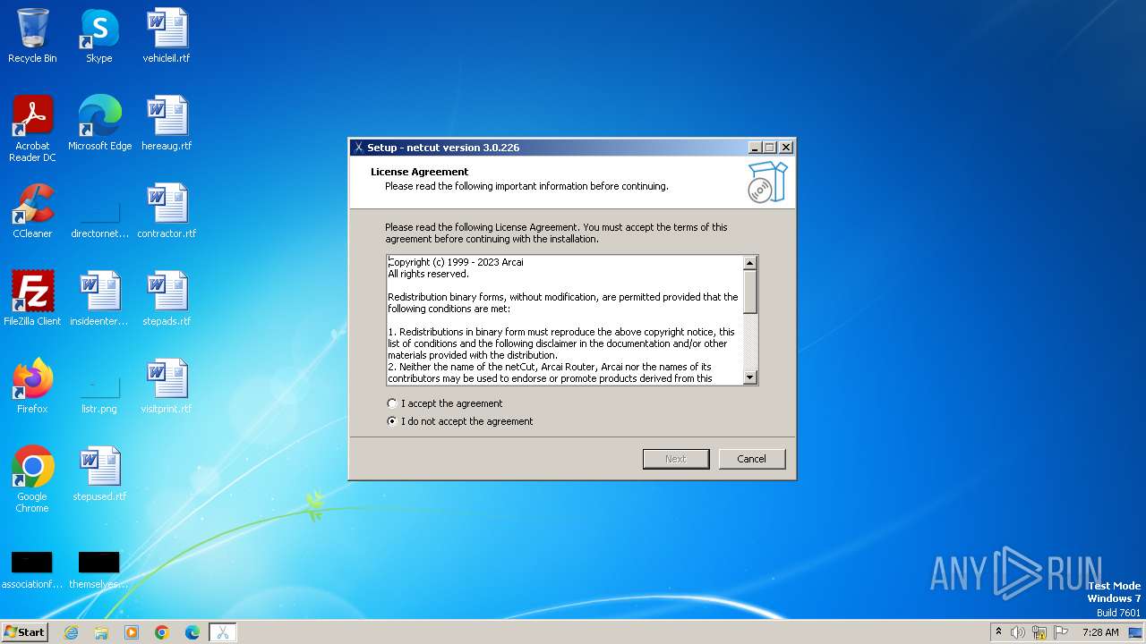Cancel the netcut installation
The width and height of the screenshot is (1146, 644).
tap(752, 459)
